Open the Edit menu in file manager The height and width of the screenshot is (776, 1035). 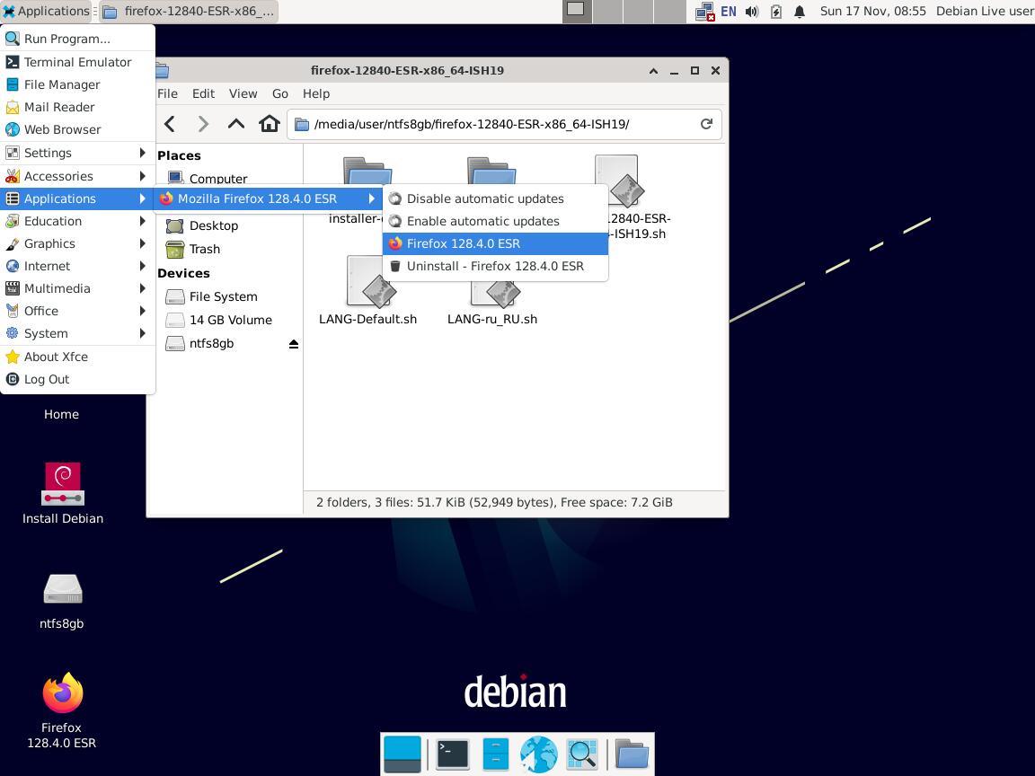pos(203,93)
